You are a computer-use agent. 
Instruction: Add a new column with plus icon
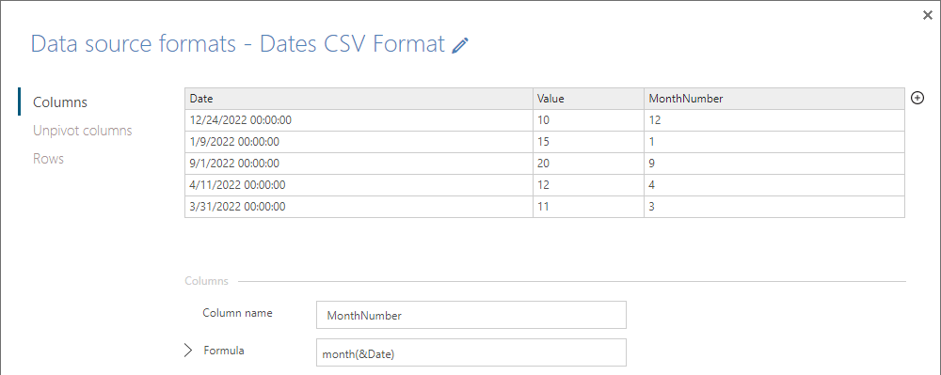pos(917,99)
